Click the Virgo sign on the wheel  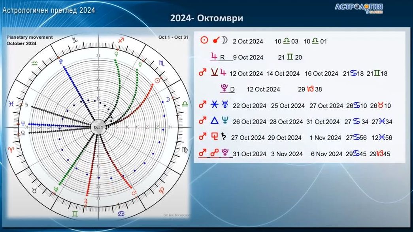click(185, 150)
